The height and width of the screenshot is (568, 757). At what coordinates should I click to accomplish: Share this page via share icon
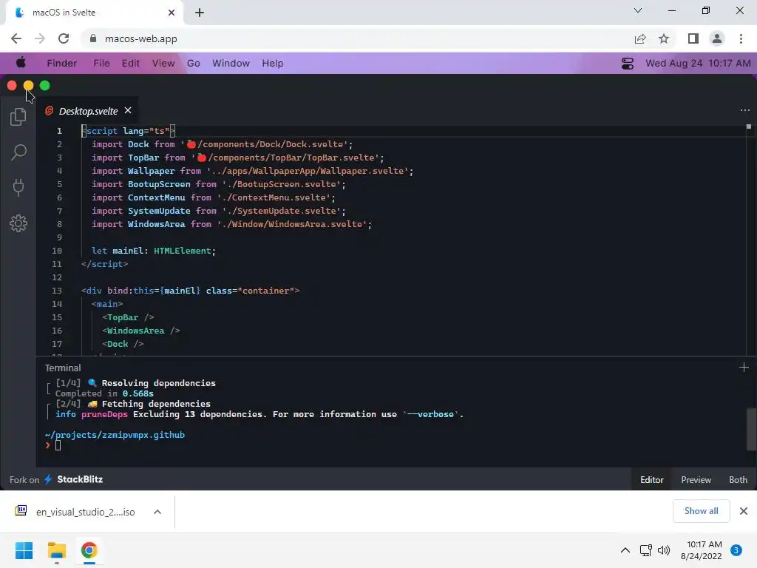click(640, 38)
